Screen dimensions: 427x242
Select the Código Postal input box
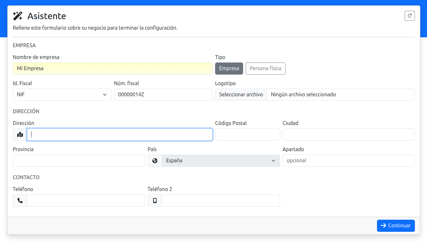click(x=247, y=135)
